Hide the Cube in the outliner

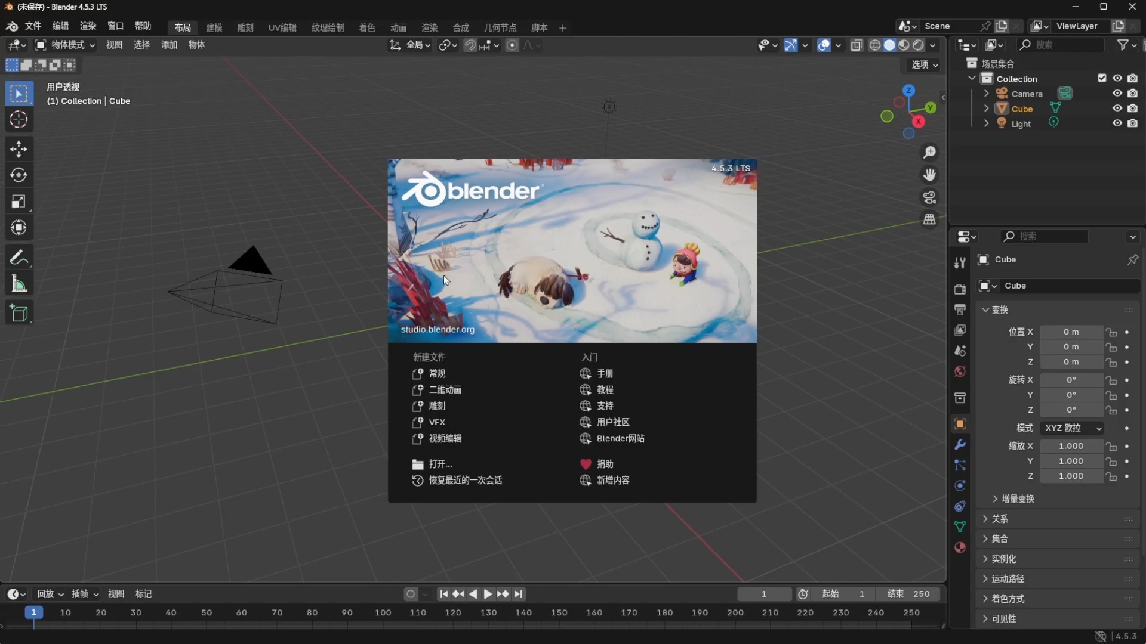pyautogui.click(x=1117, y=109)
